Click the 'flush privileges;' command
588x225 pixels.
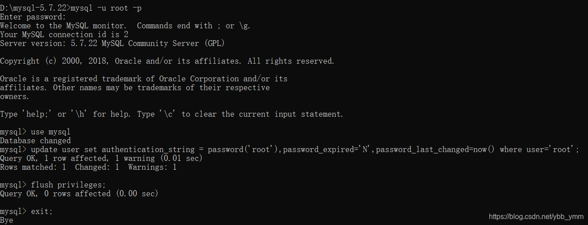pos(69,185)
